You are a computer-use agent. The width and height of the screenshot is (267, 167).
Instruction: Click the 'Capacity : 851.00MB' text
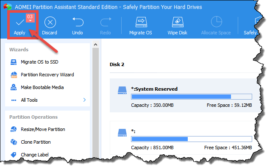tap(152, 148)
